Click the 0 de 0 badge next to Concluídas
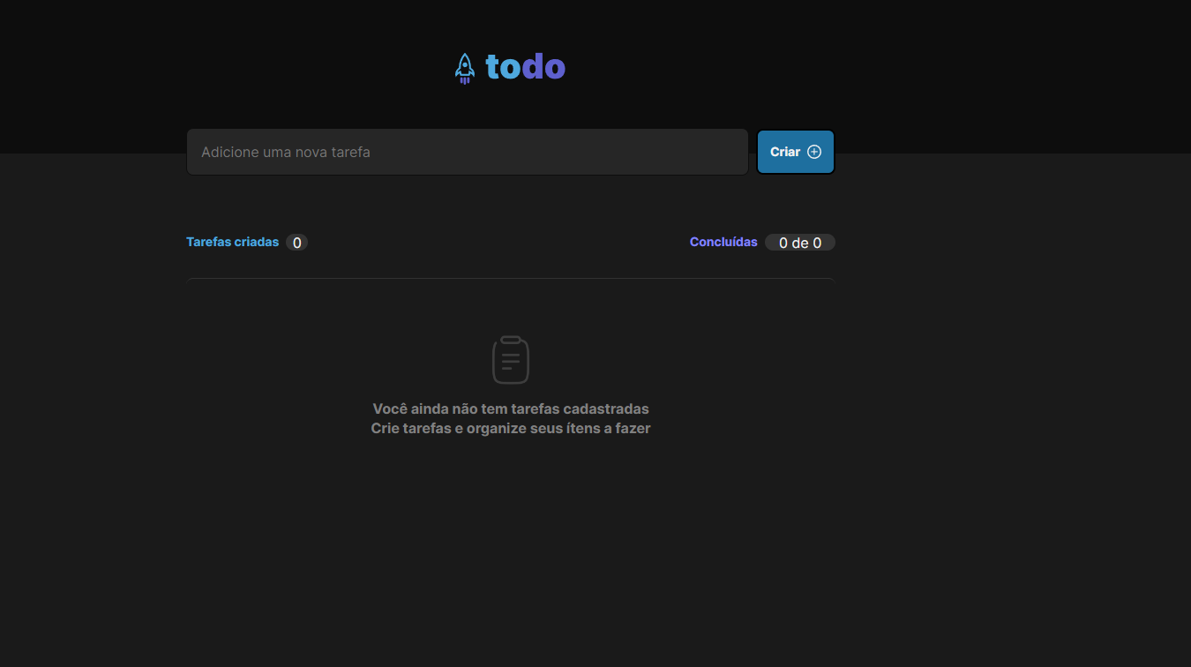The width and height of the screenshot is (1191, 667). click(799, 242)
